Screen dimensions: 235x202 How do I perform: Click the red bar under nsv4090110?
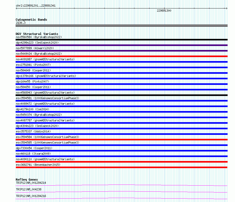tap(121, 162)
